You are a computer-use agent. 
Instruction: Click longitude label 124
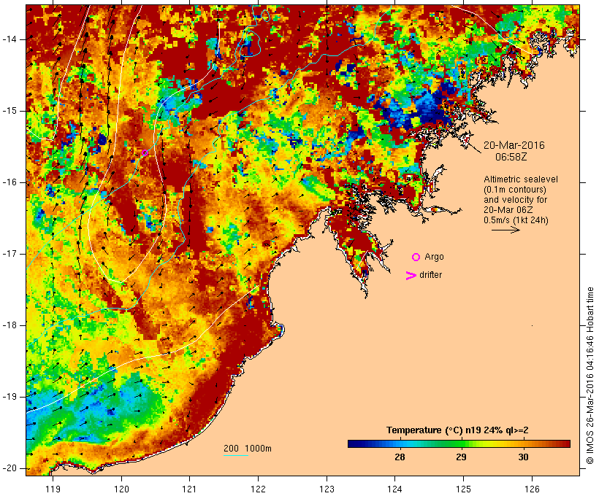(394, 489)
